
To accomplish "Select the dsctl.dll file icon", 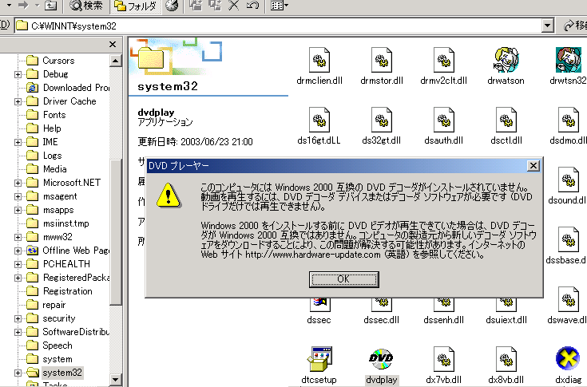I will pos(506,120).
